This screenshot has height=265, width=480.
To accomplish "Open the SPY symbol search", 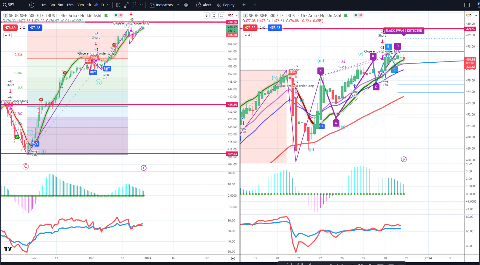I will point(9,5).
